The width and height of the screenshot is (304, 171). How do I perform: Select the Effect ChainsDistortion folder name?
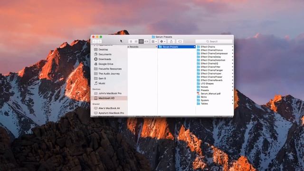pos(213,60)
